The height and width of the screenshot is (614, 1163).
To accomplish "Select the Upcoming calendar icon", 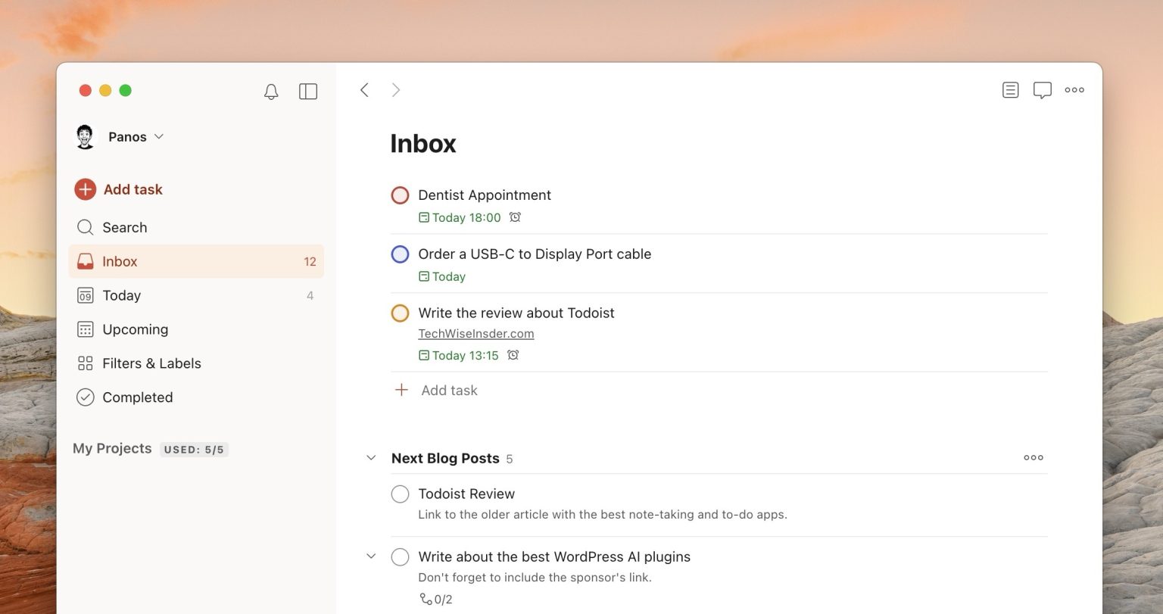I will pyautogui.click(x=86, y=329).
